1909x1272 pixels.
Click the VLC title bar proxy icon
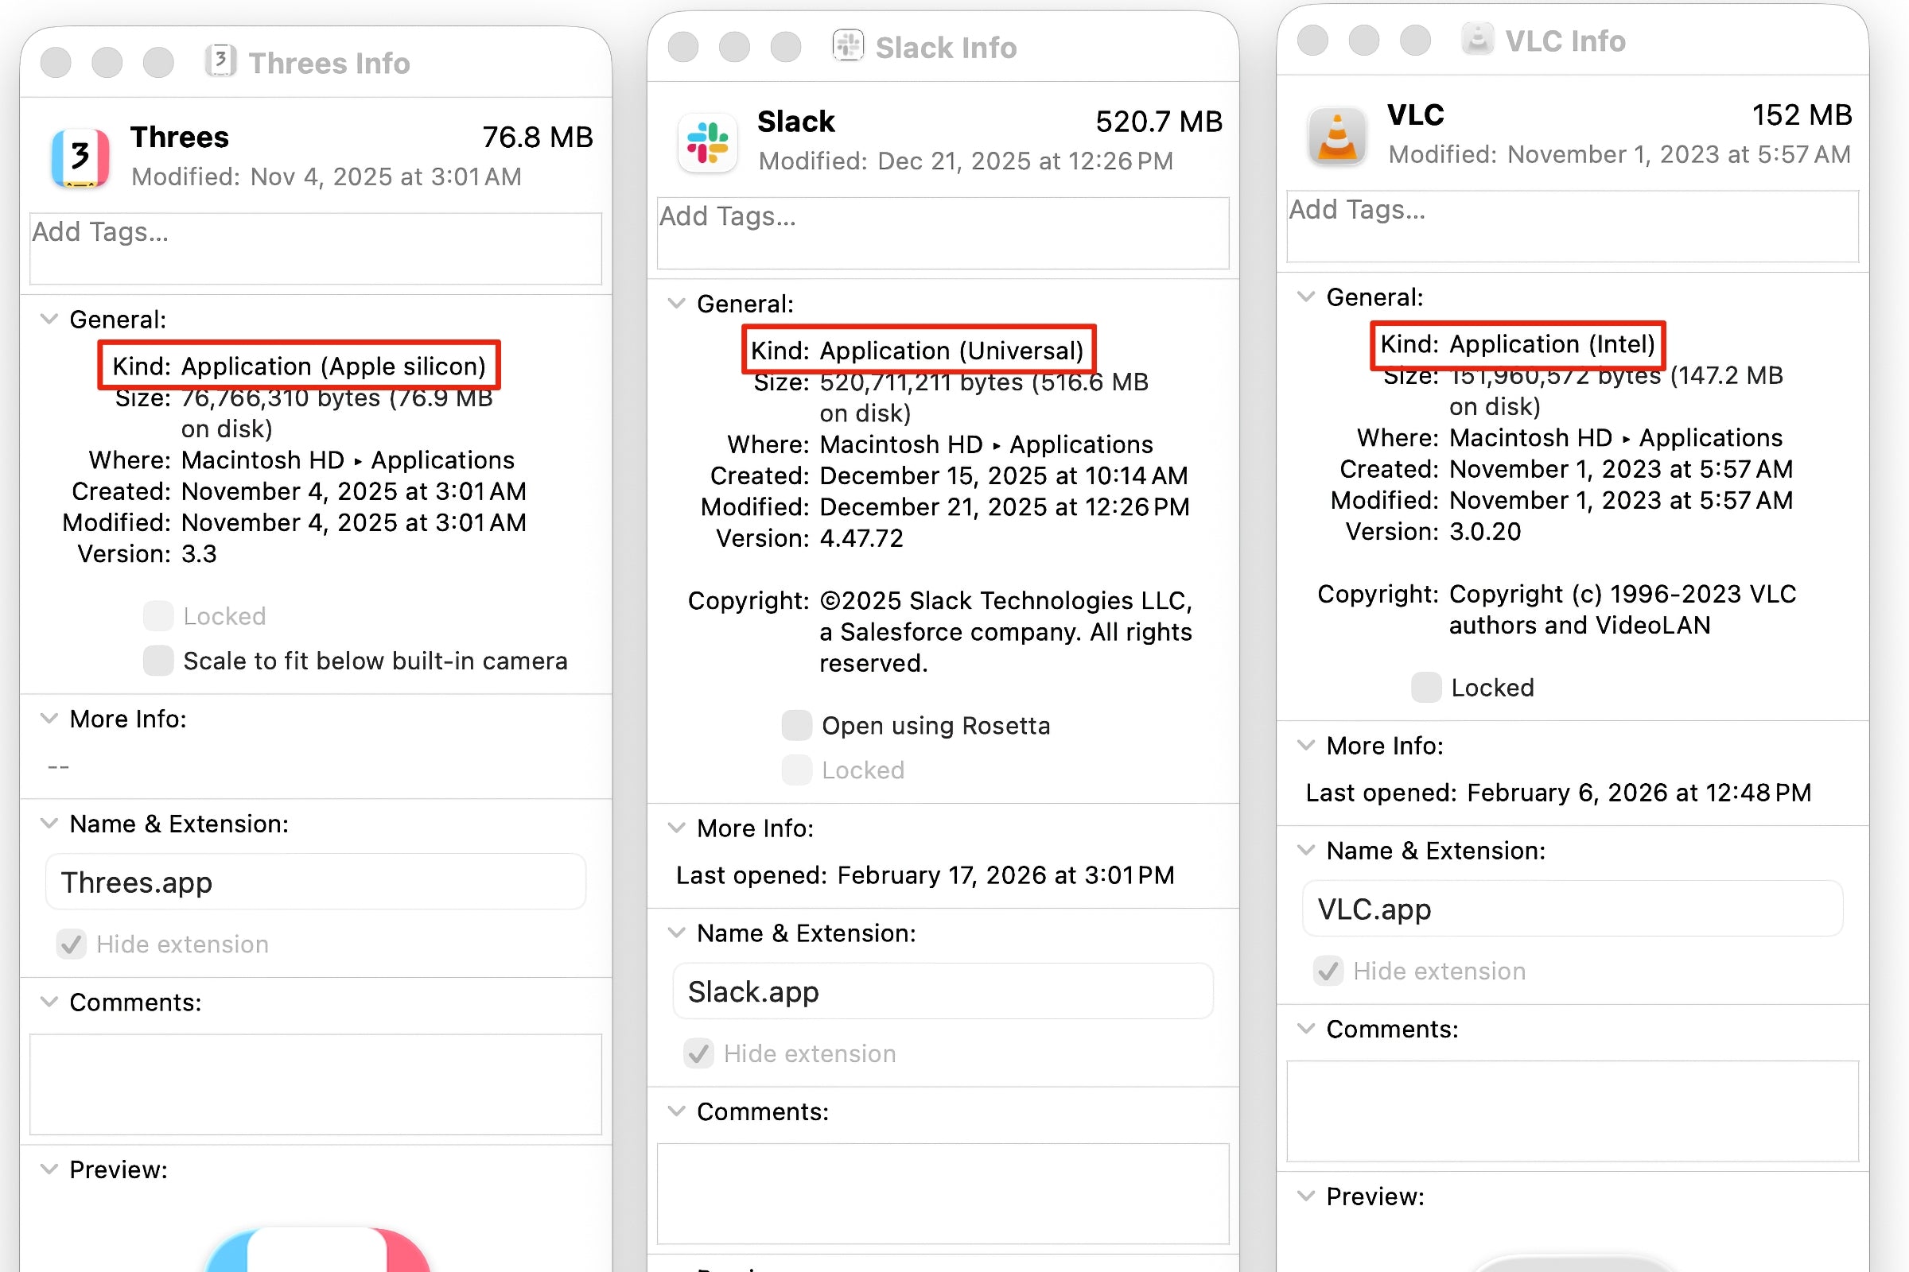pos(1477,39)
